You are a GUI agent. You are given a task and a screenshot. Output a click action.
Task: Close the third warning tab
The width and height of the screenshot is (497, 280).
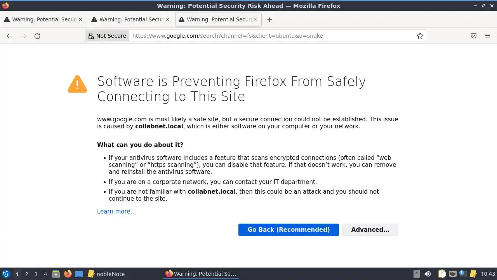point(255,19)
